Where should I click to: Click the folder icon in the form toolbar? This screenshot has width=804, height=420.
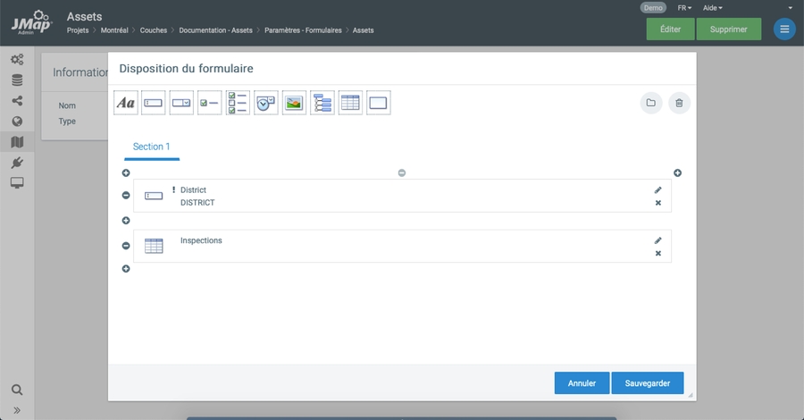pyautogui.click(x=651, y=103)
